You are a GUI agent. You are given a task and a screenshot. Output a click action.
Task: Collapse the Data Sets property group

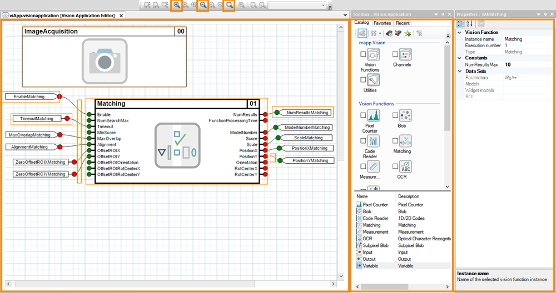[x=460, y=71]
